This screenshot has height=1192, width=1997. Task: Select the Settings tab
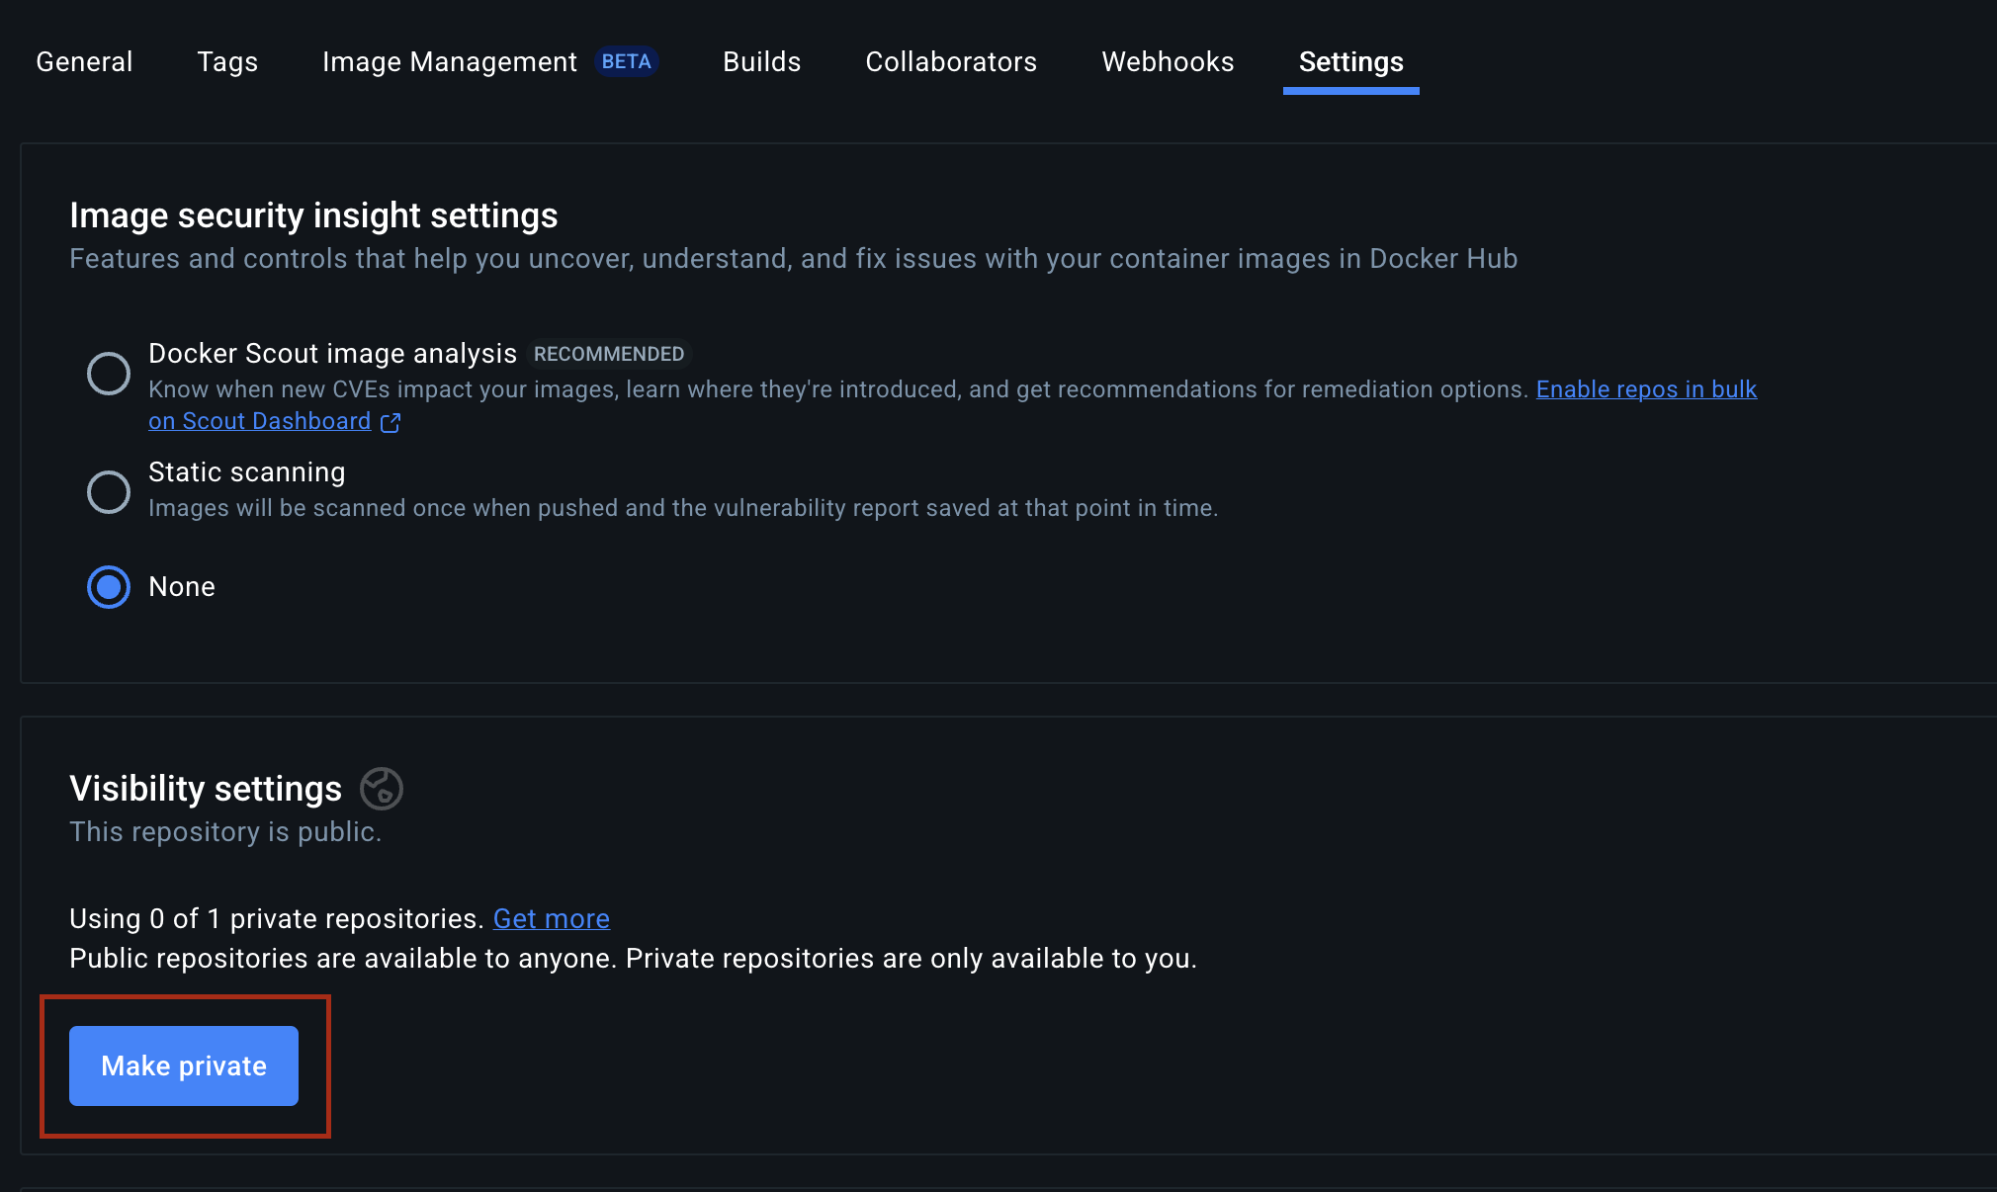[1350, 61]
